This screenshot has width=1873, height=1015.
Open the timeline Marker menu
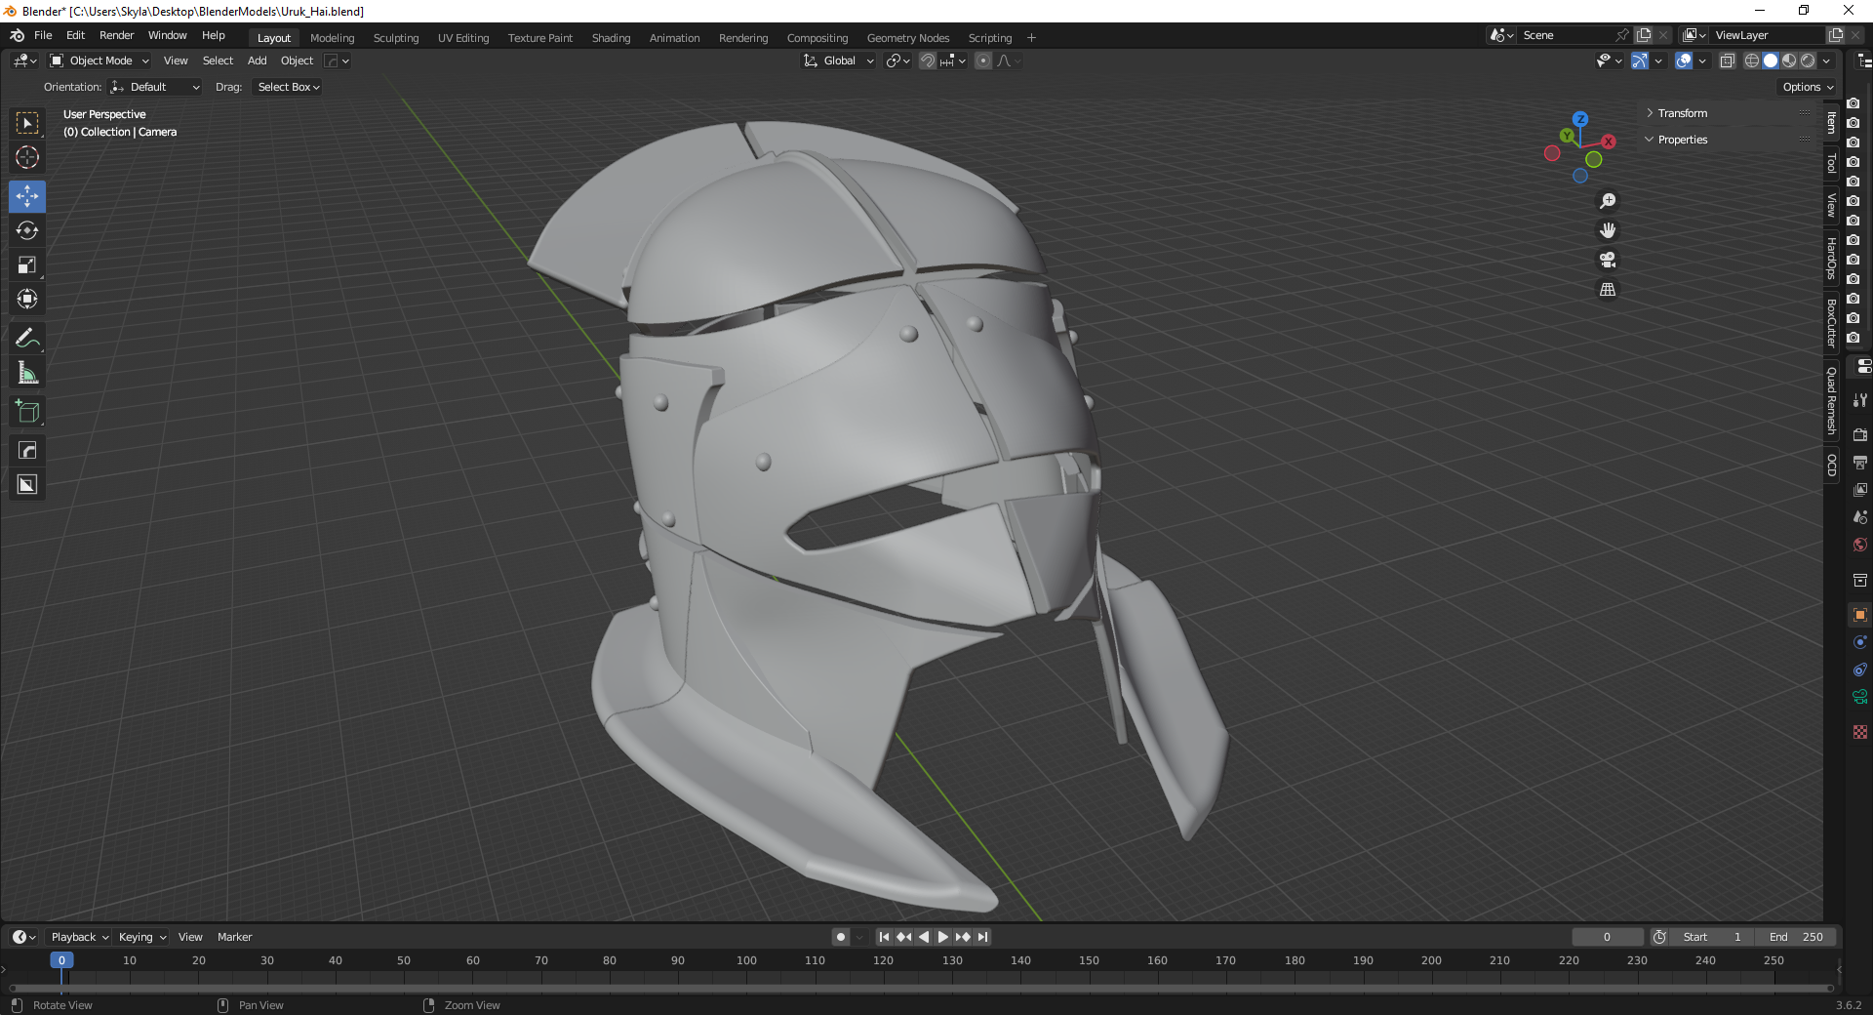point(235,937)
